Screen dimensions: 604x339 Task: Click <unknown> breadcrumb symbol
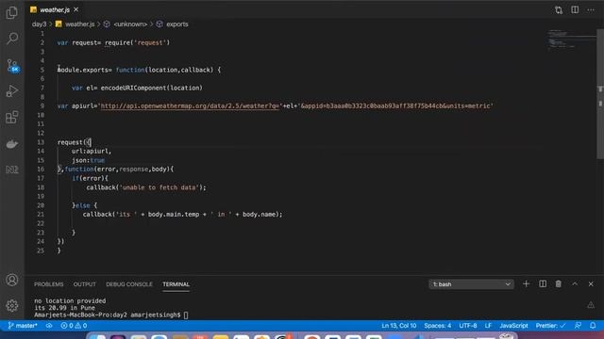[x=130, y=24]
